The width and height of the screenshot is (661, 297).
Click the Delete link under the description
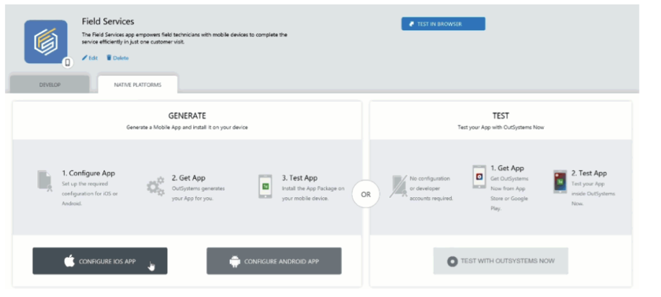120,58
